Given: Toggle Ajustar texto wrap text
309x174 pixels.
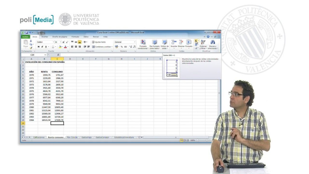Looking at the screenshot, I should pos(99,42).
